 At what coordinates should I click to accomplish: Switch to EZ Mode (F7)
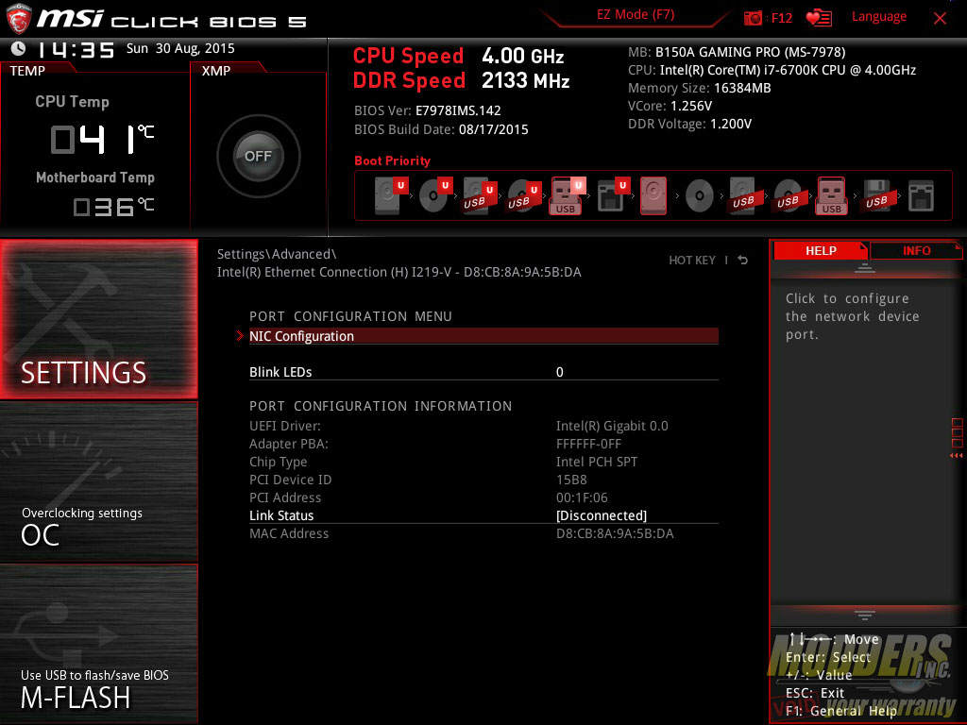(636, 15)
